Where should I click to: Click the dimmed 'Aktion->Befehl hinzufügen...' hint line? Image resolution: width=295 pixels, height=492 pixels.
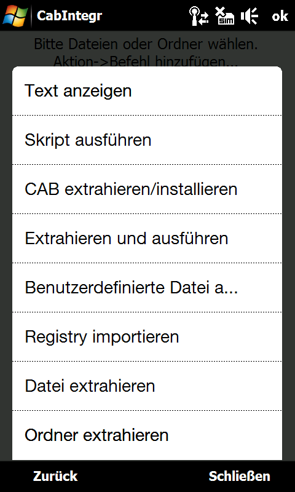[146, 61]
